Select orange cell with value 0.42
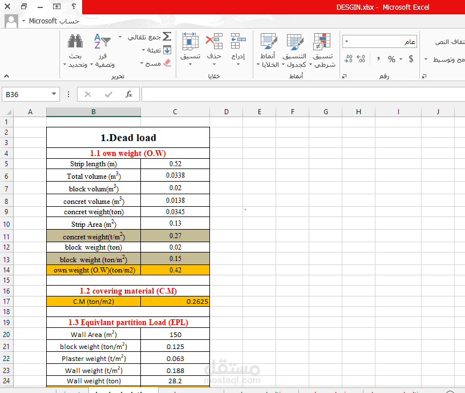This screenshot has height=393, width=465. tap(175, 270)
